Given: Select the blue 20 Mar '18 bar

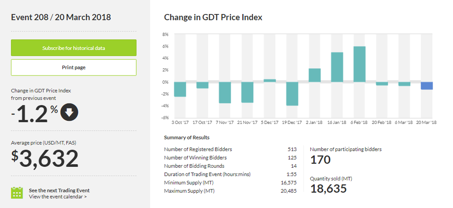Looking at the screenshot, I should point(427,85).
